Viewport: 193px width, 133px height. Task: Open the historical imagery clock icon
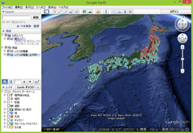point(85,12)
